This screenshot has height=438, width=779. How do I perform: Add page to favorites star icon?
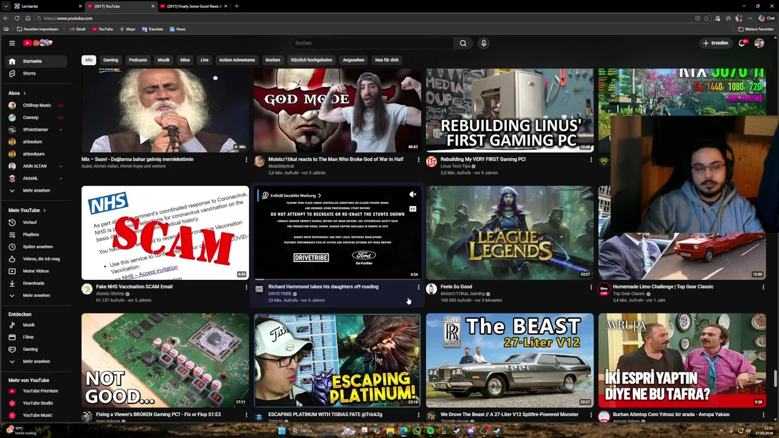(707, 18)
